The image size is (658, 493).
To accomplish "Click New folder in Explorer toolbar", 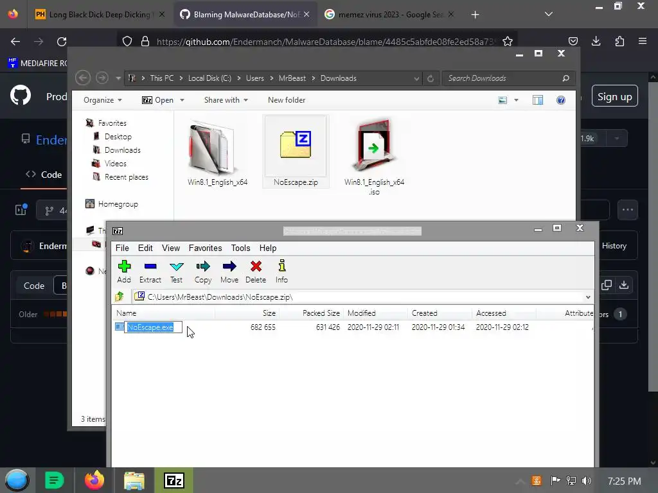I will [287, 100].
